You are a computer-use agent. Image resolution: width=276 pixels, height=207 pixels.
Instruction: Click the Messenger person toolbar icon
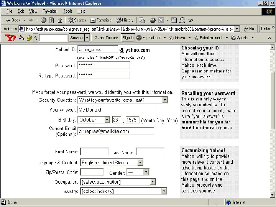(182, 20)
